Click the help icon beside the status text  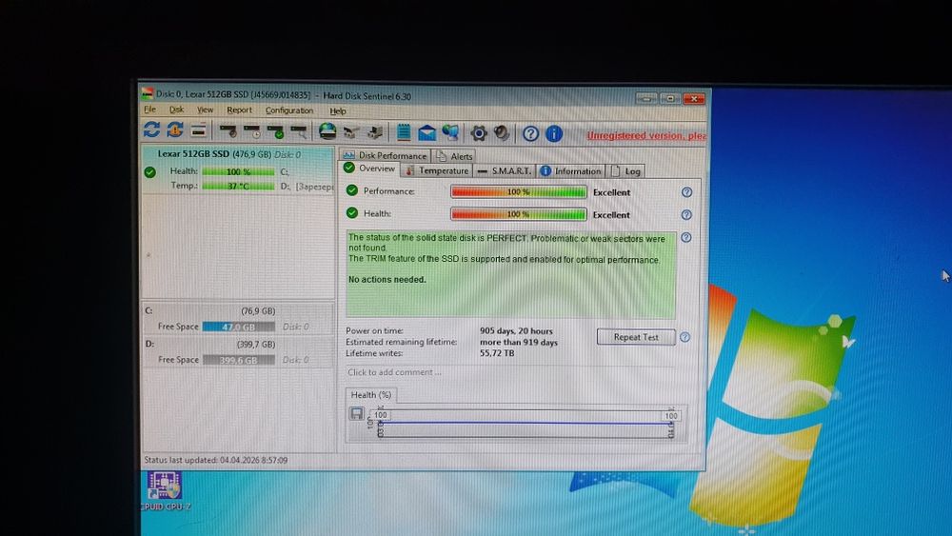[686, 237]
